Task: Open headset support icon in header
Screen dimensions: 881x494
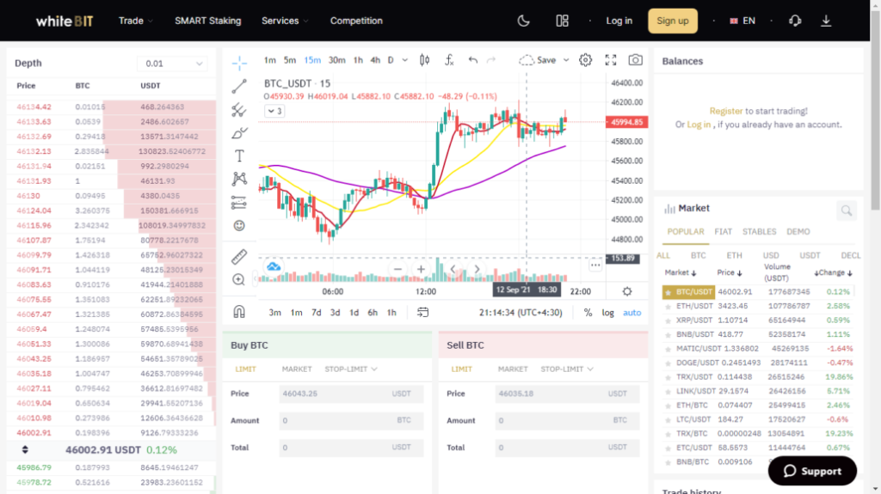Action: point(794,21)
